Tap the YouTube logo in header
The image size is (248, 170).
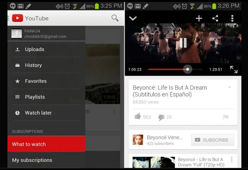coord(18,18)
